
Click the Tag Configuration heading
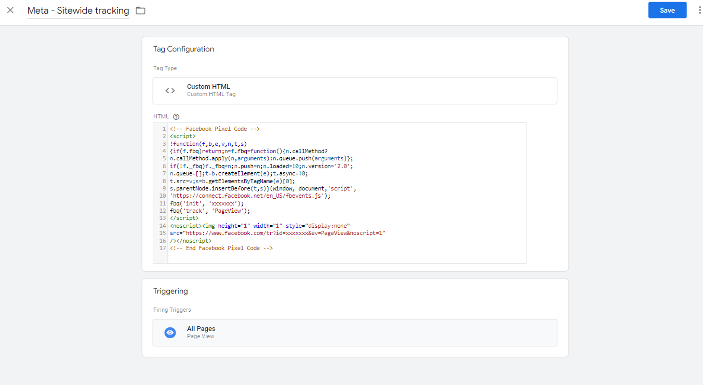coord(183,49)
